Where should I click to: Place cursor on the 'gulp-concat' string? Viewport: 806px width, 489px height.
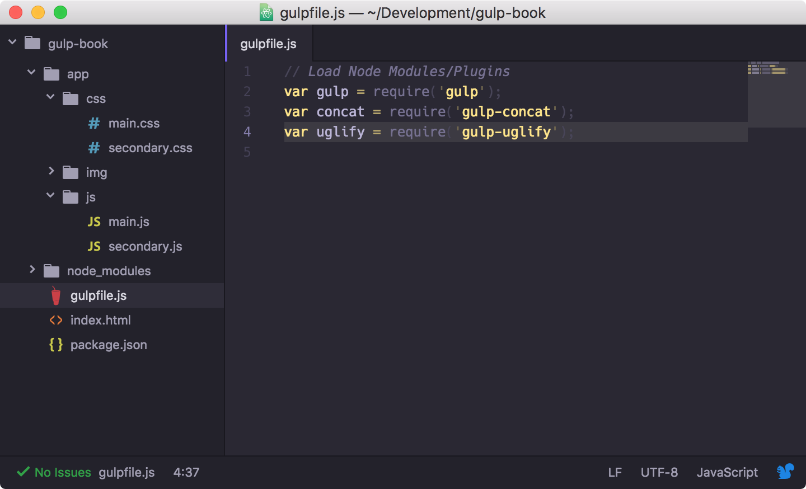pos(506,112)
